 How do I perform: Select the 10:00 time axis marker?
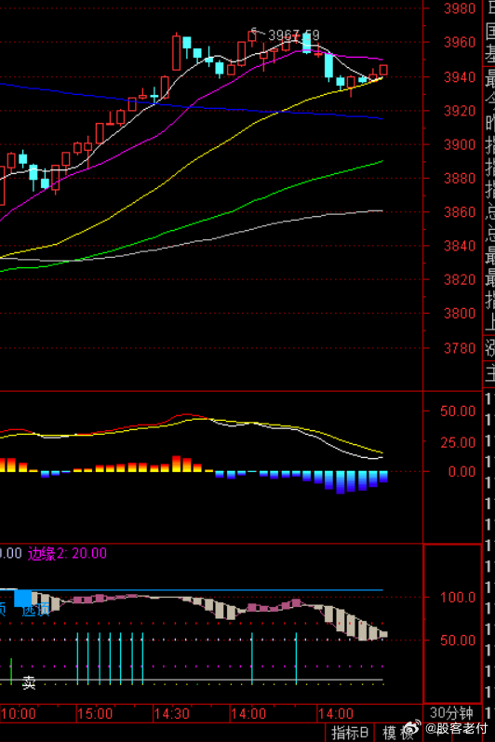[19, 713]
